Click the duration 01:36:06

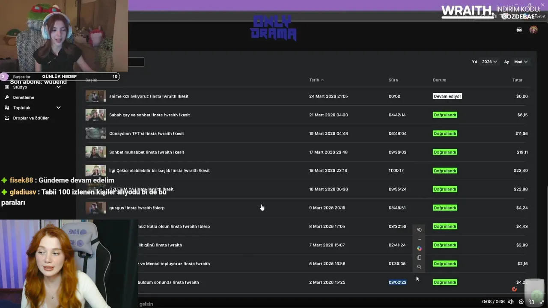397,264
